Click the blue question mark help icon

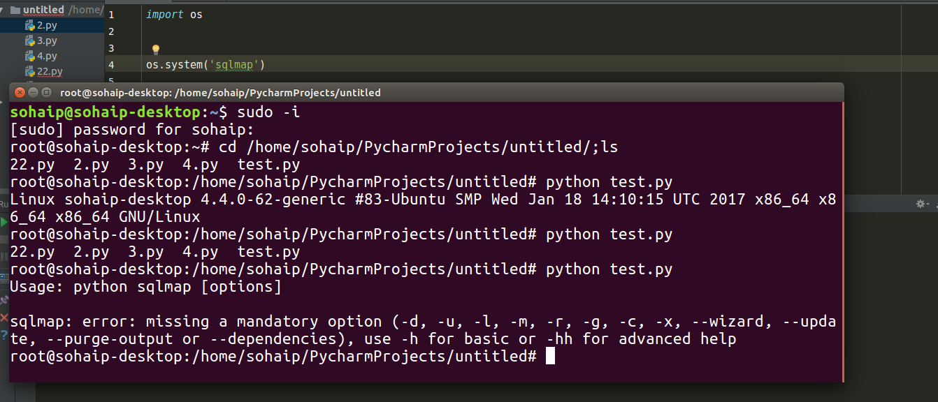(3, 336)
